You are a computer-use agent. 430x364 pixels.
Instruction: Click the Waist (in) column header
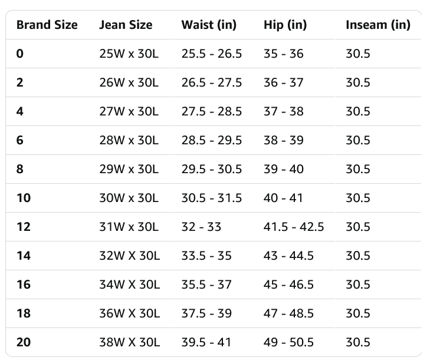pyautogui.click(x=209, y=25)
